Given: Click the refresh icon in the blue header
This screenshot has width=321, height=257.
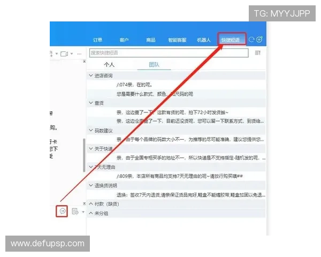Looking at the screenshot, I should point(251,39).
